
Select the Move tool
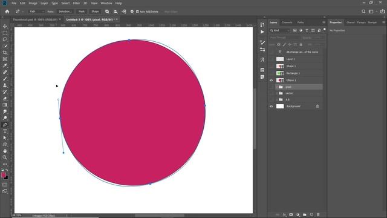click(5, 26)
